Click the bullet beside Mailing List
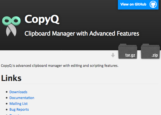The image size is (161, 115). [x=7, y=104]
